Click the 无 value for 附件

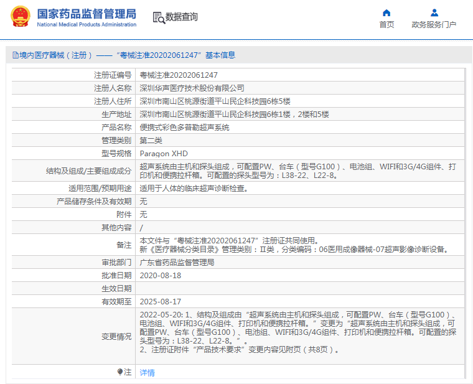143,215
